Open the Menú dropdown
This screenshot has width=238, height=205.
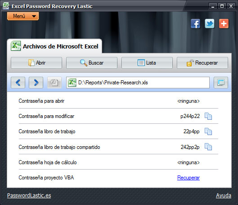pyautogui.click(x=23, y=16)
